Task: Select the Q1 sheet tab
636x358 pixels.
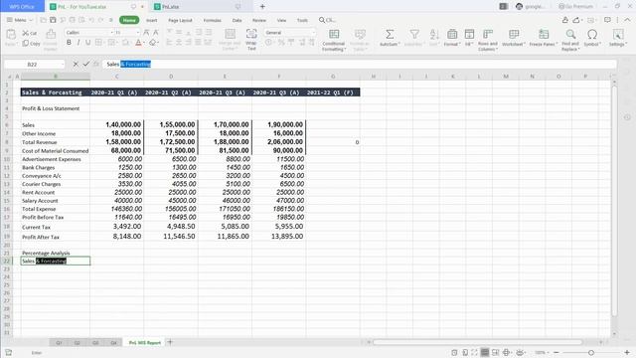Action: coord(59,342)
